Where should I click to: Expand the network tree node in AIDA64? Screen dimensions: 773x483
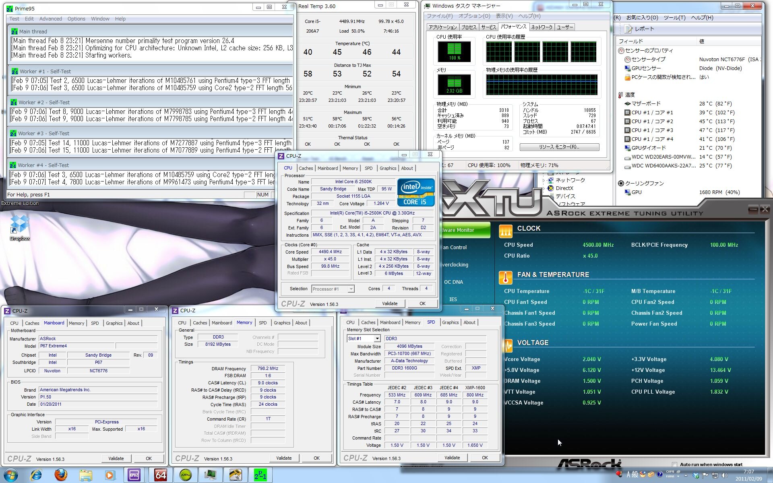click(544, 180)
